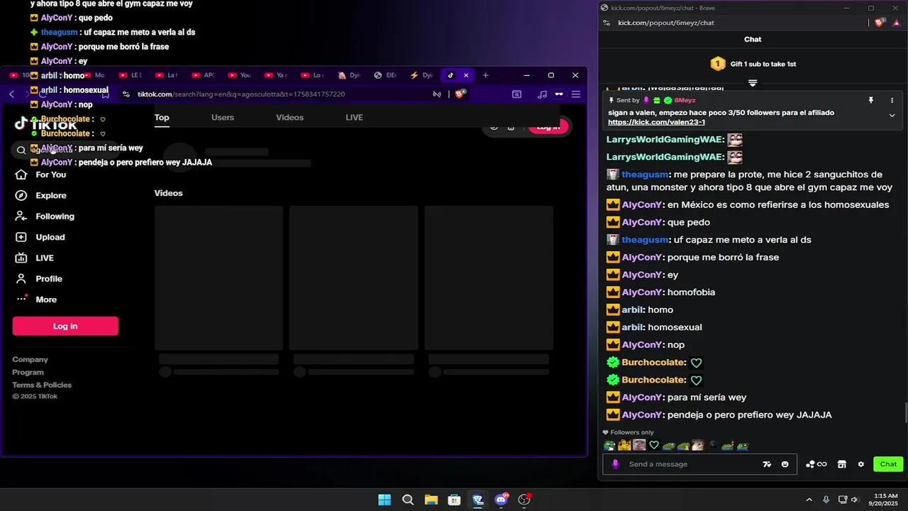Select the Top tab in TikTok search

click(x=162, y=118)
